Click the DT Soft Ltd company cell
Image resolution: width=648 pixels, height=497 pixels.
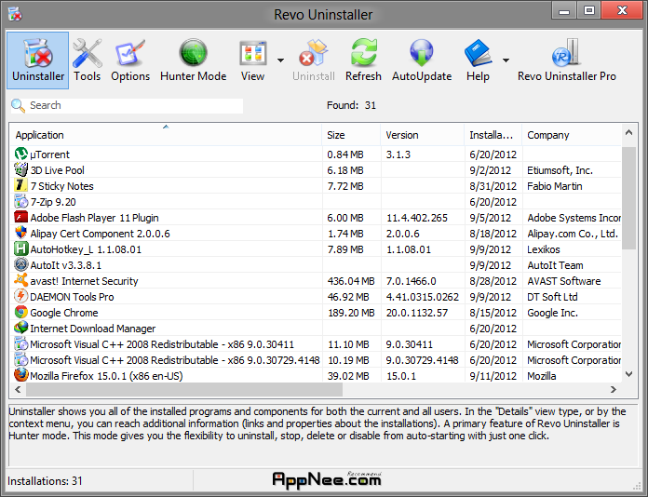click(x=552, y=297)
